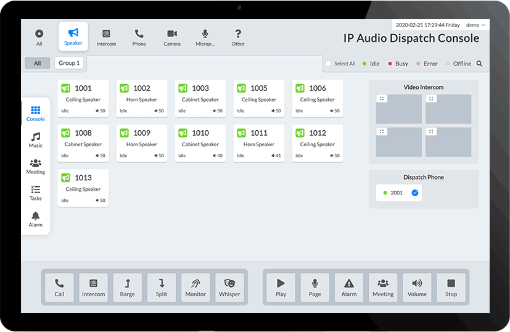Click the Error status legend

pyautogui.click(x=427, y=64)
